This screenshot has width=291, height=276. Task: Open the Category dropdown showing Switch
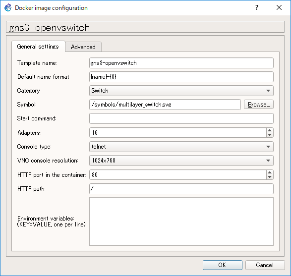click(181, 91)
